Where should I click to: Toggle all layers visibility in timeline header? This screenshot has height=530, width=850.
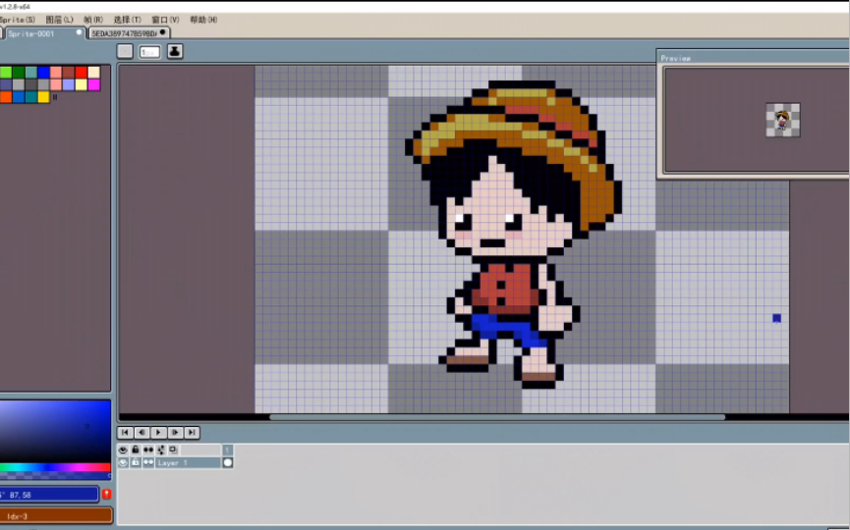(x=123, y=450)
